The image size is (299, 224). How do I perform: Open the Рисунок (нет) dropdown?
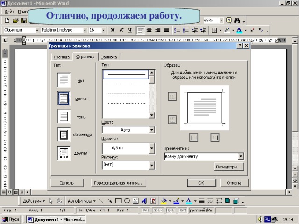point(152,165)
